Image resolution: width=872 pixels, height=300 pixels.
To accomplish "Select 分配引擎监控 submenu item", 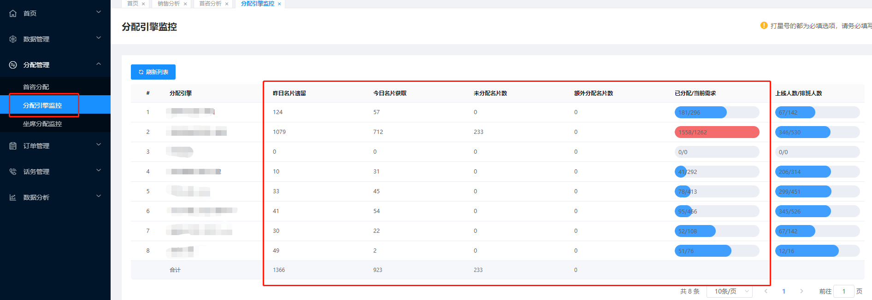I will point(55,105).
